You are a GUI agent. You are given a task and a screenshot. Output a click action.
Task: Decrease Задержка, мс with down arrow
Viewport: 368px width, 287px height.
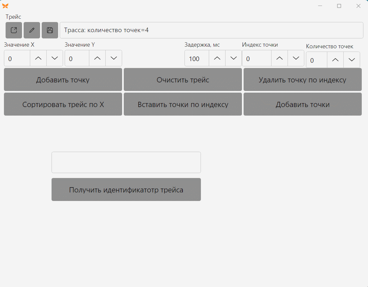coord(234,58)
